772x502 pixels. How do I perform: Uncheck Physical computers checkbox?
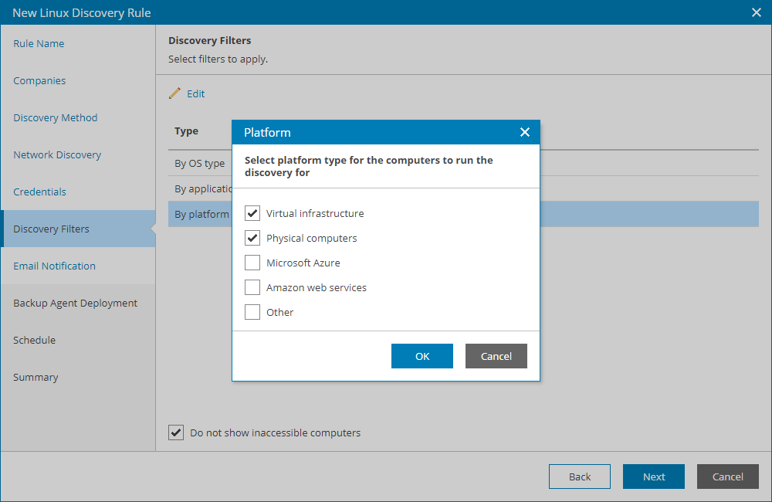252,238
